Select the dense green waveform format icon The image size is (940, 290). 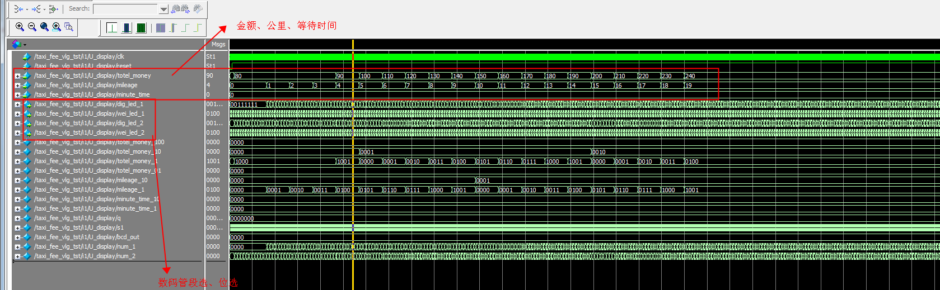pyautogui.click(x=141, y=27)
